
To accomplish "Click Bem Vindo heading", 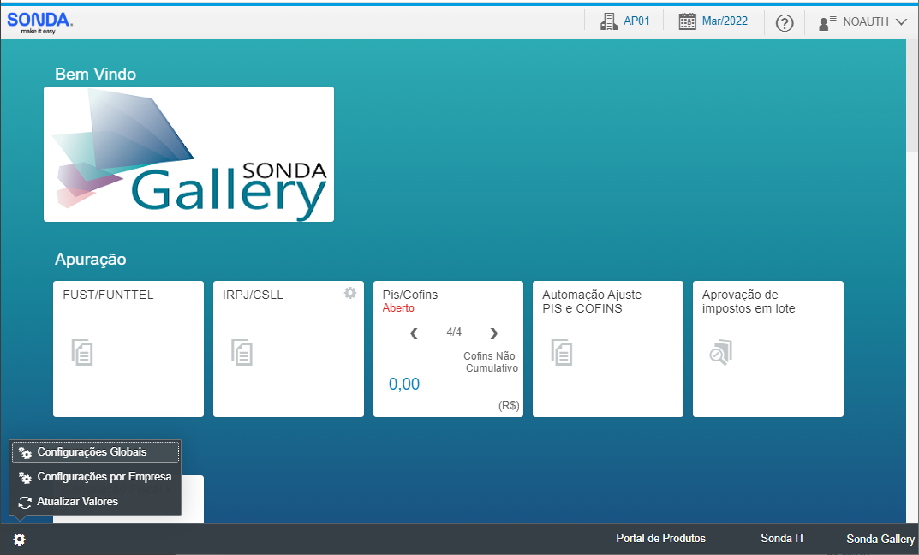I will pyautogui.click(x=95, y=74).
